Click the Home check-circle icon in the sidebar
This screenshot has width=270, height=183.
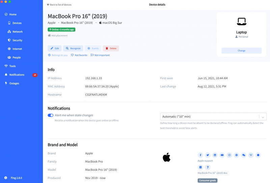[6, 14]
